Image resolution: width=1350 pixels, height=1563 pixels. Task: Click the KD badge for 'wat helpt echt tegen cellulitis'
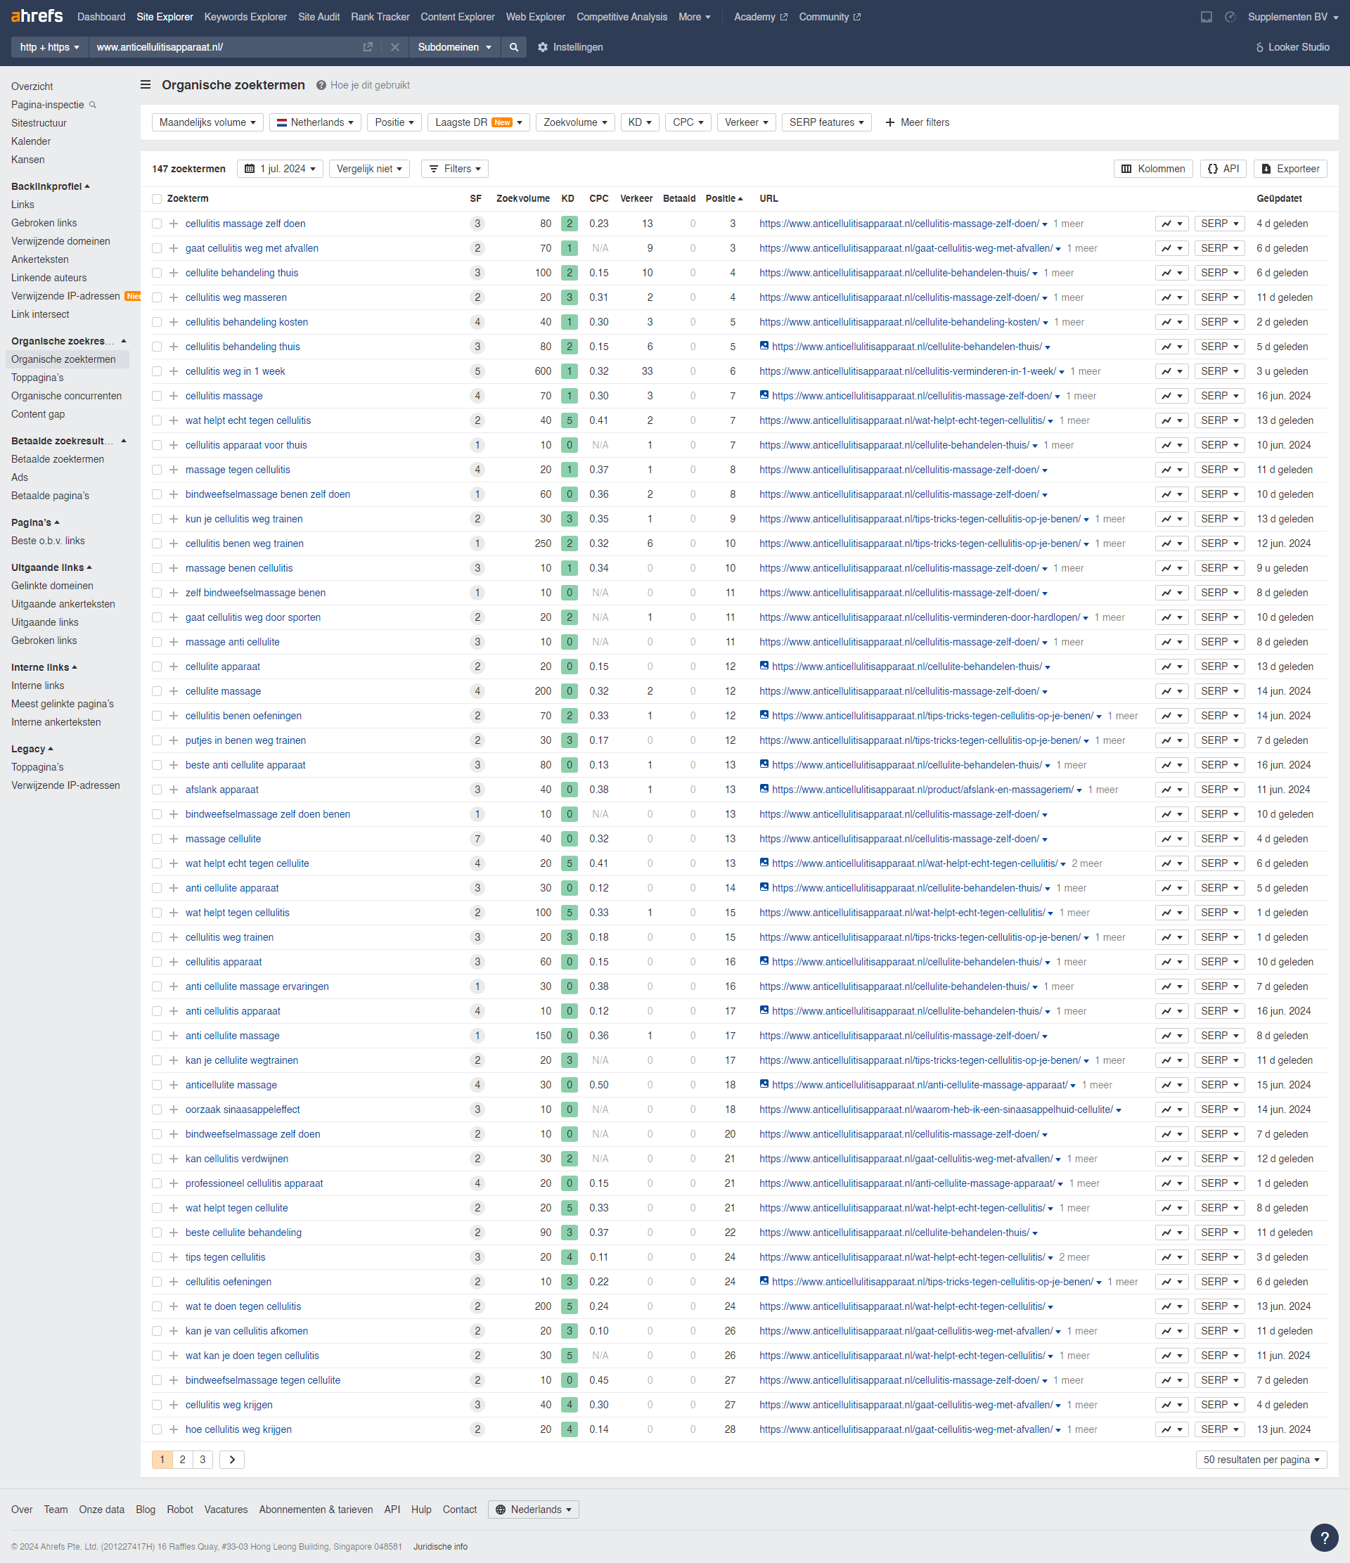point(570,421)
